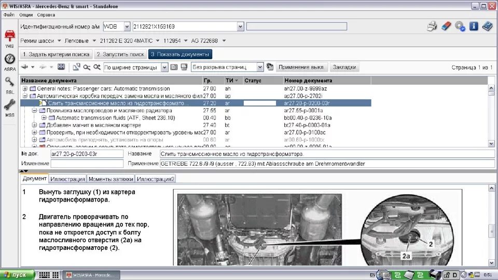498x280 pixels.
Task: Click the zoom out magnifier icon
Action: [x=87, y=67]
